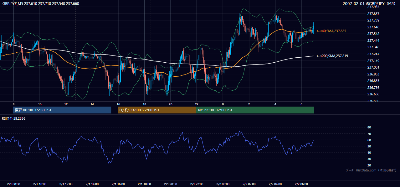Image resolution: width=400 pixels, height=187 pixels.
Task: Click price axis value 237.935
Action: tap(373, 7)
